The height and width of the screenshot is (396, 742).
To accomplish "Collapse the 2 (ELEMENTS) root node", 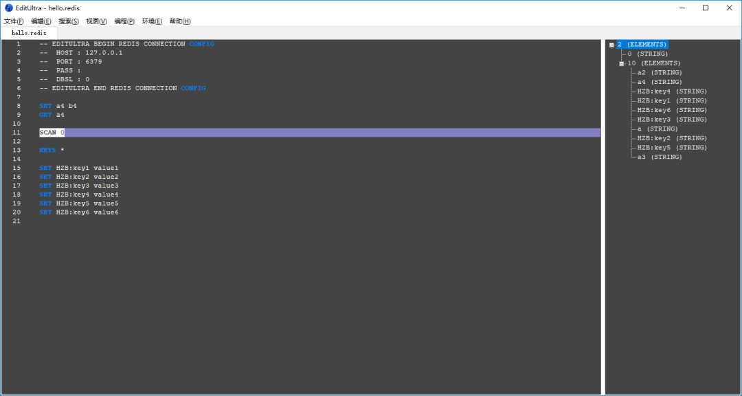I will point(612,45).
